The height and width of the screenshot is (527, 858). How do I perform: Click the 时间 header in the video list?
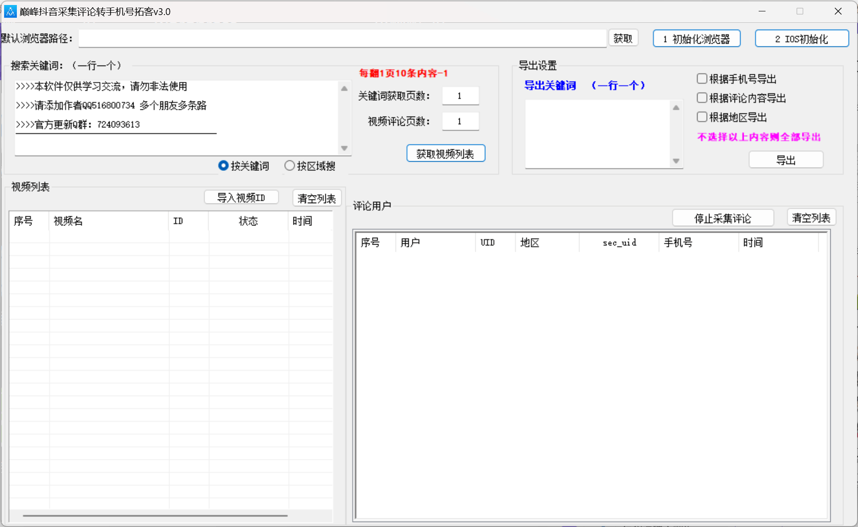tap(310, 221)
